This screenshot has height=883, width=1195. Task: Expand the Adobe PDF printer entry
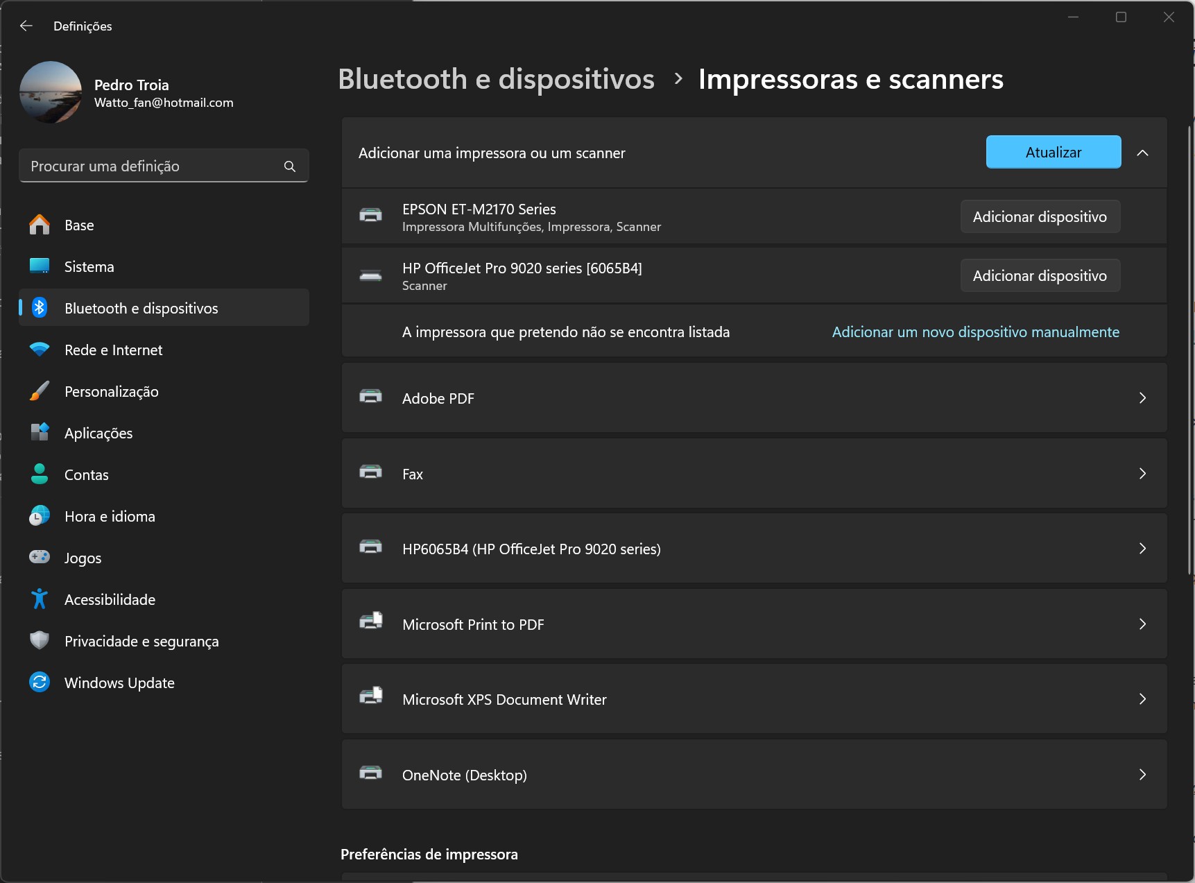[1142, 398]
